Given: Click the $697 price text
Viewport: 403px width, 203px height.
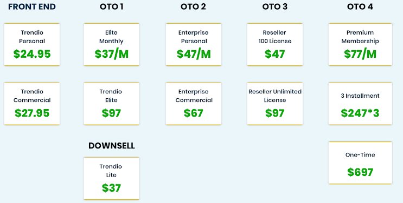Looking at the screenshot, I should (360, 172).
